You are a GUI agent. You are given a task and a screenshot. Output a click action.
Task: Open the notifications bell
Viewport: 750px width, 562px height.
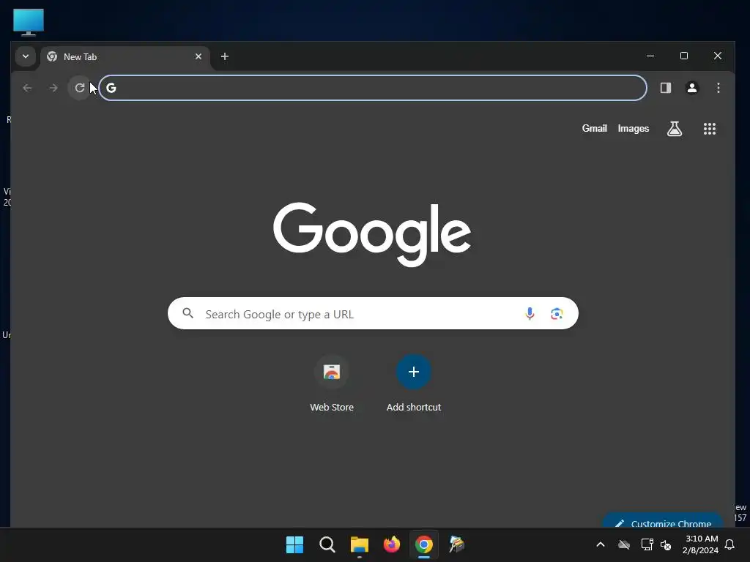[x=730, y=544]
